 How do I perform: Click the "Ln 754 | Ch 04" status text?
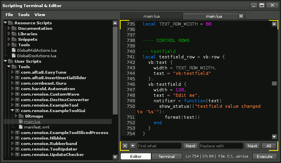point(199,156)
